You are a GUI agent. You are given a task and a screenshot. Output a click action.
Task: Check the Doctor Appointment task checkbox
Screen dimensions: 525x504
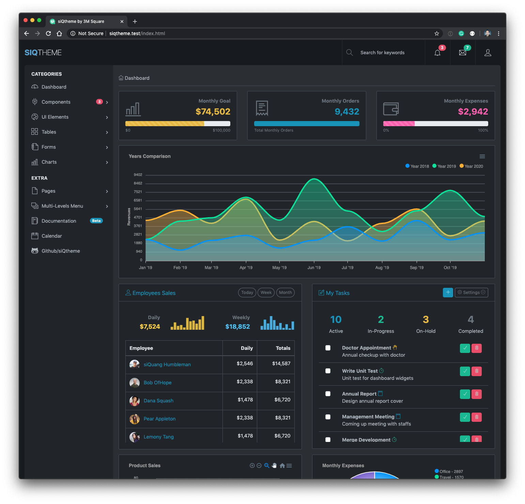click(328, 348)
